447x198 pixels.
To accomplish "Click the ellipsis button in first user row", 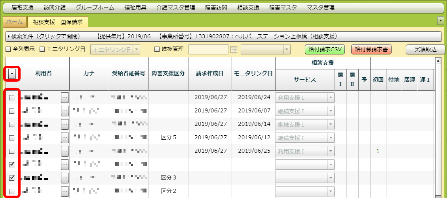I will (x=65, y=97).
